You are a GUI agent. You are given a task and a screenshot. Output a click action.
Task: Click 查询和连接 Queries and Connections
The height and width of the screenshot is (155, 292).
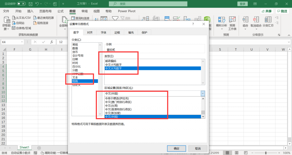pyautogui.click(x=80, y=18)
